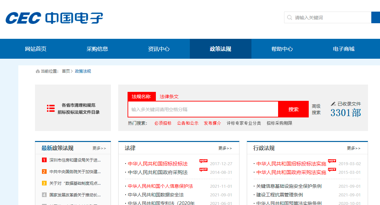Image resolution: width=380 pixels, height=205 pixels.
Task: Click the red number 1 ranking badge
Action: point(44,160)
